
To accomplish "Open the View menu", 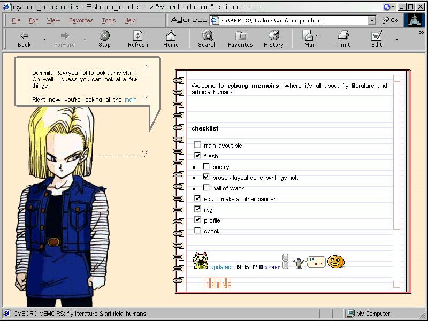I will click(x=53, y=20).
